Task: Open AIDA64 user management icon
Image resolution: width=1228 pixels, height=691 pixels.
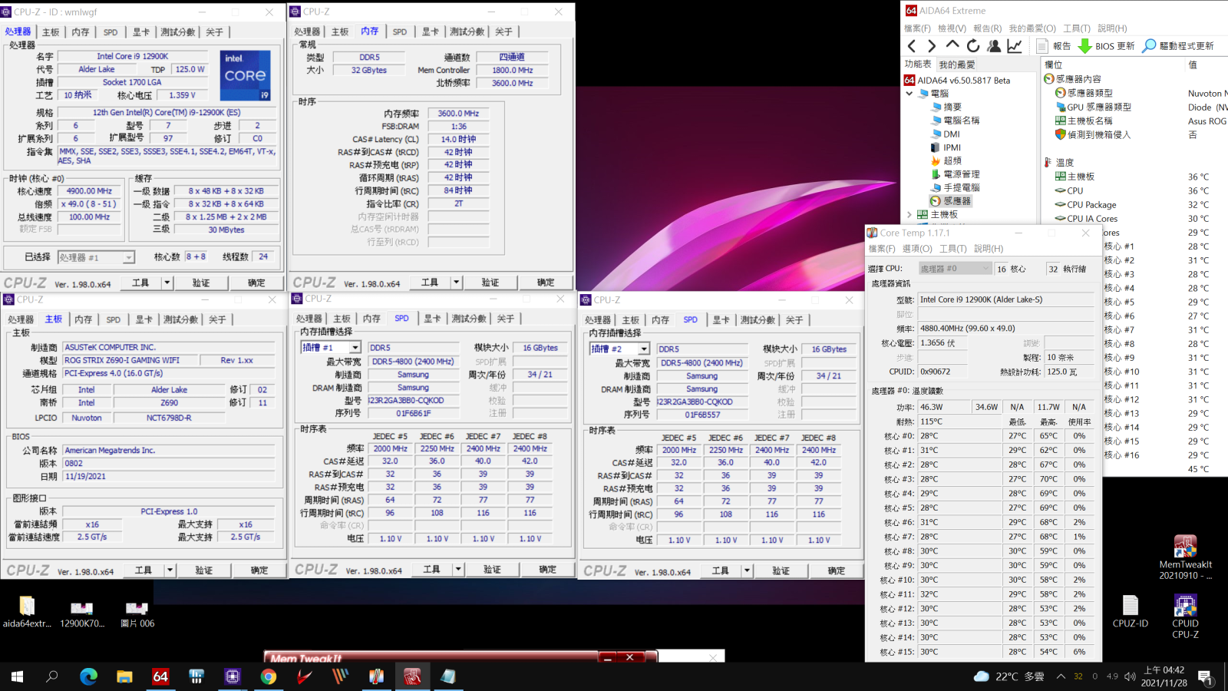Action: click(994, 46)
